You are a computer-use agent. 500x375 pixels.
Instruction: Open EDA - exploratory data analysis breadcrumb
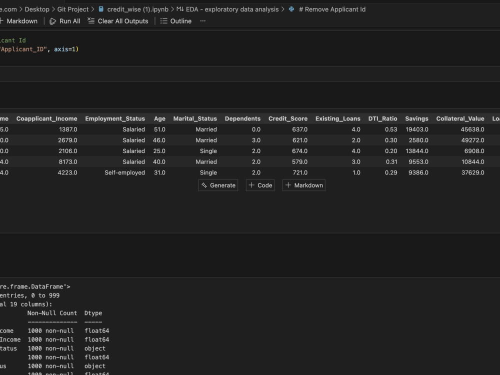[x=232, y=9]
